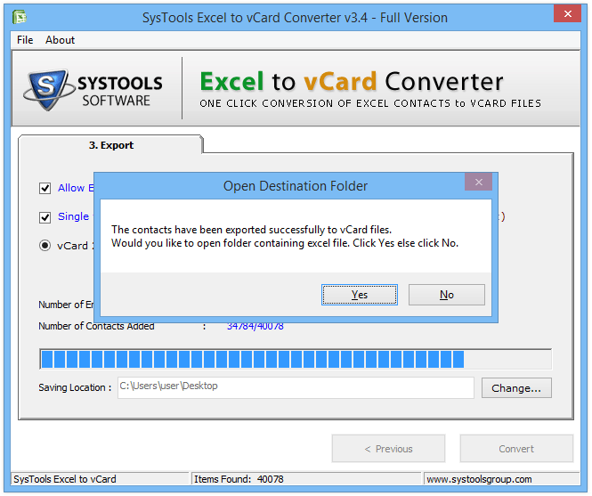Image resolution: width=592 pixels, height=496 pixels.
Task: Click the Items Found: 40078 status entry
Action: click(x=239, y=479)
